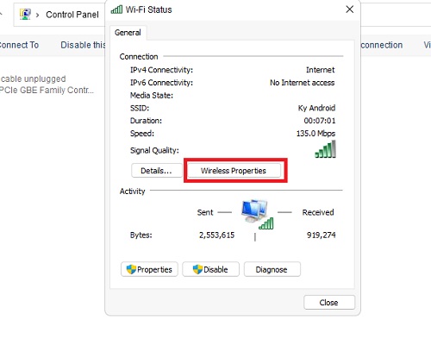
Task: Click the Control Panel folder icon in address bar
Action: click(25, 14)
